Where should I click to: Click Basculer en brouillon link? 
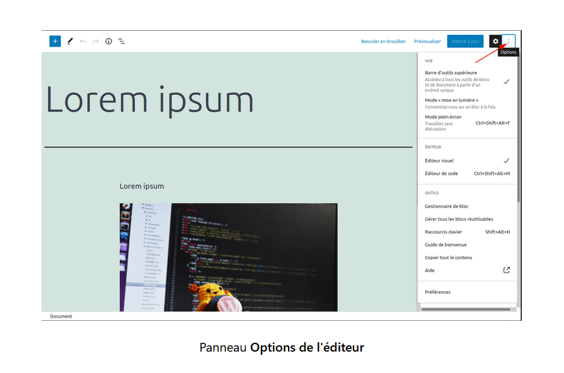click(x=383, y=42)
